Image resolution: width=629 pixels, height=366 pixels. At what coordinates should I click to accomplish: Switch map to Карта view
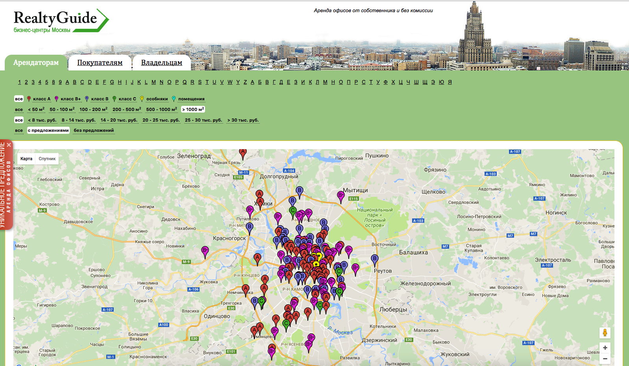[26, 159]
